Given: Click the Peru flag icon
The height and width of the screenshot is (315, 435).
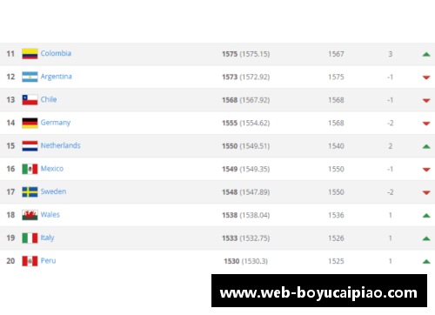Looking at the screenshot, I should coord(30,261).
